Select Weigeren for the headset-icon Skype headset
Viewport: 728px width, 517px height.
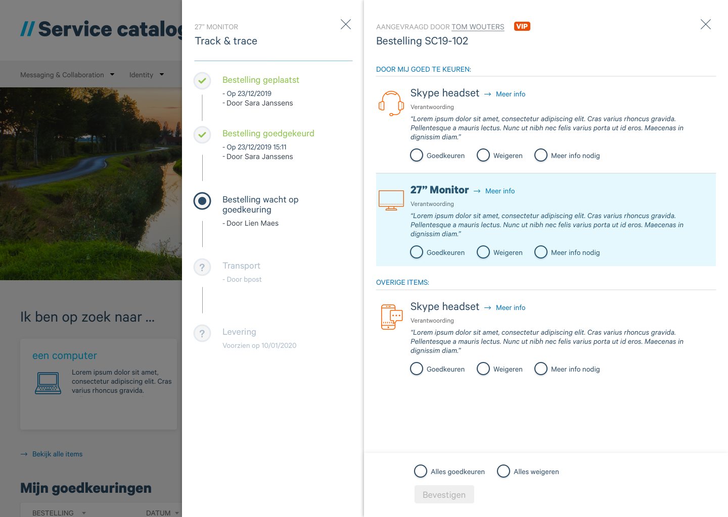483,155
